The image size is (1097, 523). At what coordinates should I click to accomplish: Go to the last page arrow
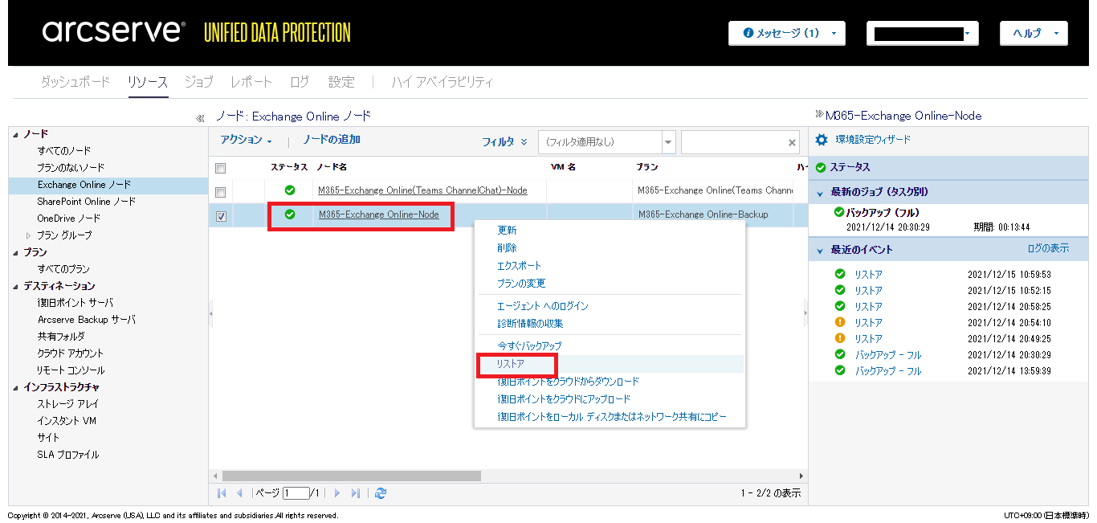coord(355,493)
